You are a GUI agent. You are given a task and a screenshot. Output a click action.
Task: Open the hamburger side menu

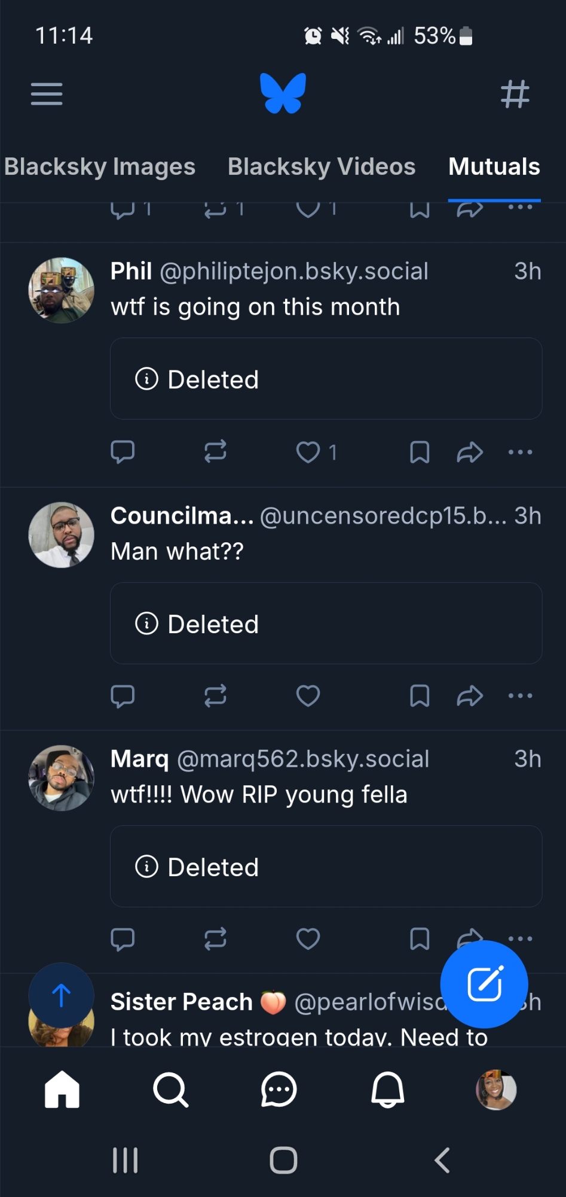47,94
